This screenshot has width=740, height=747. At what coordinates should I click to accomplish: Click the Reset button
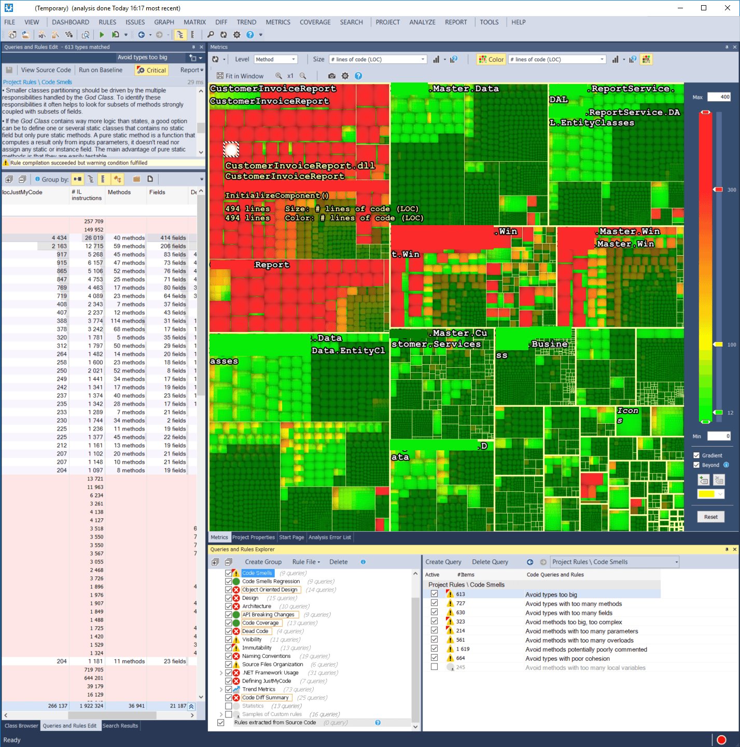tap(710, 517)
